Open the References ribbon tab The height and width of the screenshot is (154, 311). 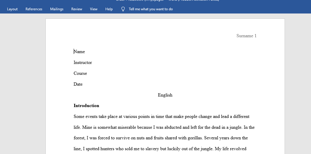[34, 9]
